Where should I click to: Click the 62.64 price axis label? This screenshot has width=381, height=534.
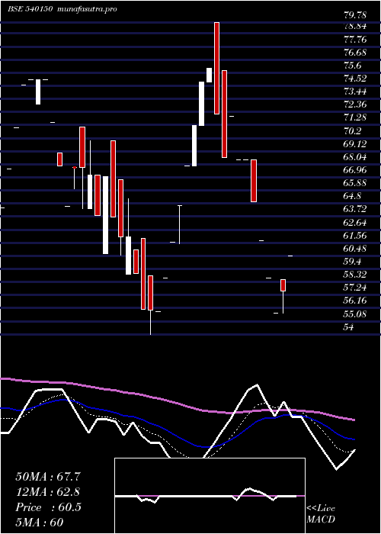point(355,223)
